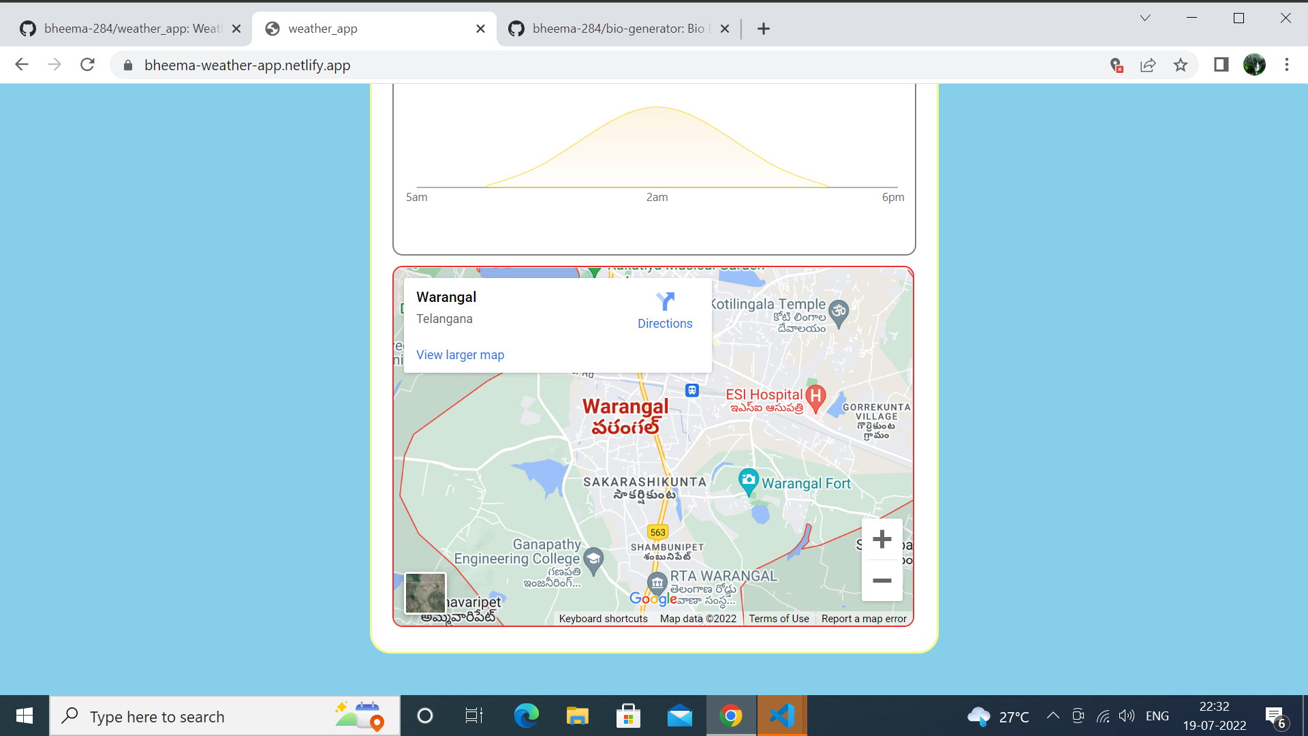Go back to previous page
The height and width of the screenshot is (736, 1308).
22,65
